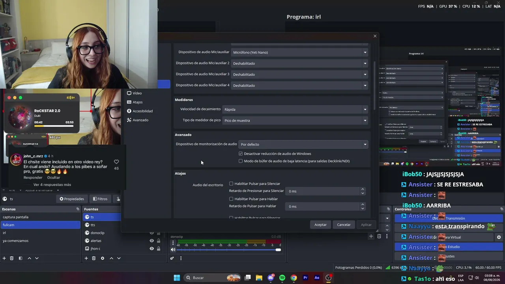The height and width of the screenshot is (284, 505).
Task: Open Google Chrome from taskbar
Action: click(294, 278)
